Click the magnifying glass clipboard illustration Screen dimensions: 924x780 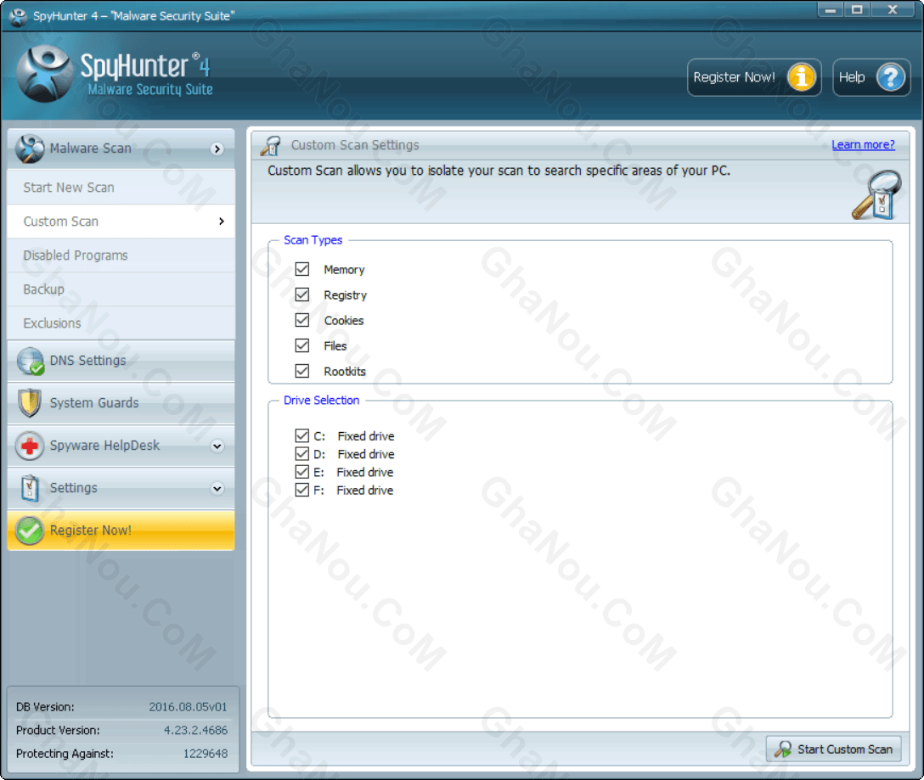[x=876, y=194]
